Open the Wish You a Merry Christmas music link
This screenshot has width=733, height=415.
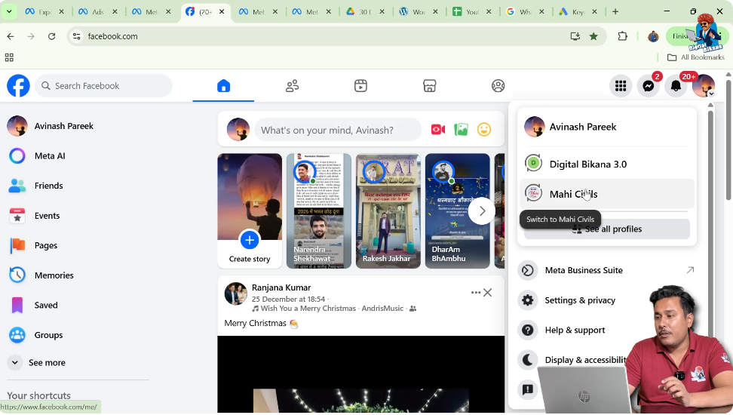(332, 309)
